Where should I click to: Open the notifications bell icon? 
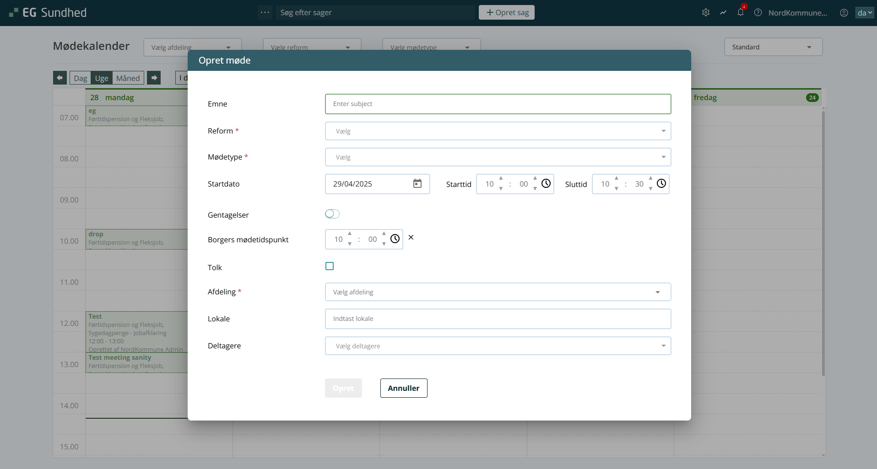click(x=740, y=13)
